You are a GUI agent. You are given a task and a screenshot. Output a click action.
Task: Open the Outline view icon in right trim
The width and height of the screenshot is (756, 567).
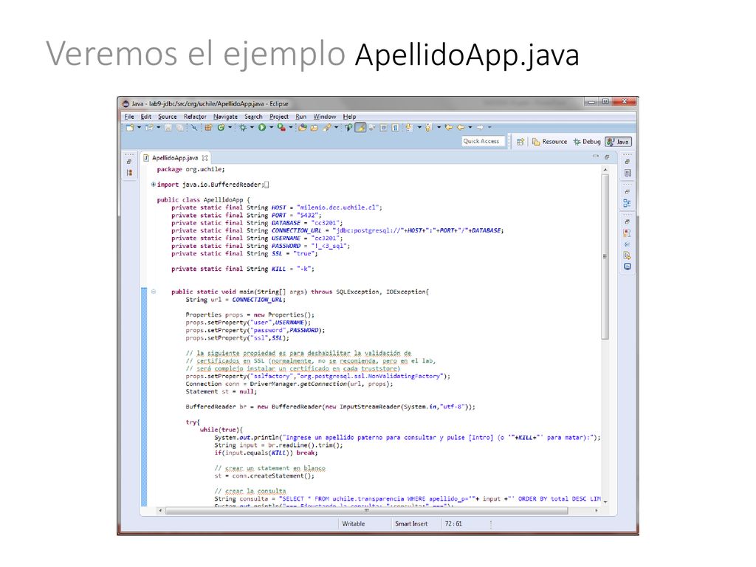click(627, 203)
